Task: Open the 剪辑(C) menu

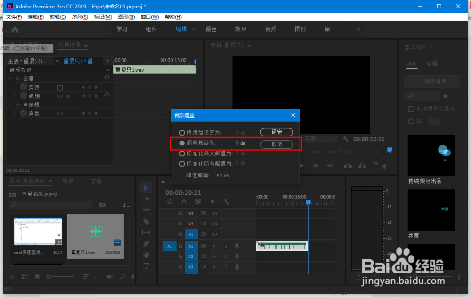Action: point(57,17)
